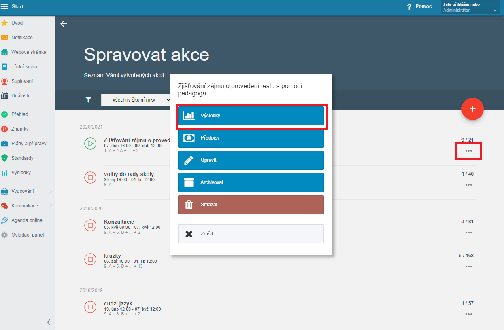Open Třídní kniha in the sidebar
Screen dimensions: 504x330
click(x=24, y=67)
